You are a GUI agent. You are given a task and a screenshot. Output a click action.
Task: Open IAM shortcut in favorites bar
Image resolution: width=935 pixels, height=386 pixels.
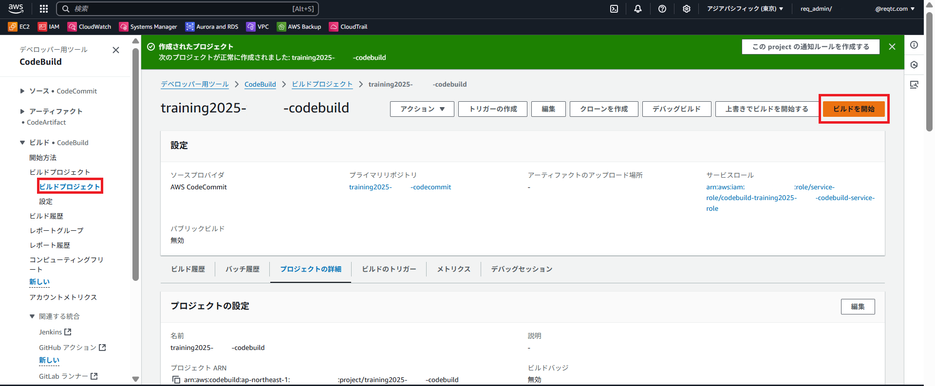tap(49, 27)
